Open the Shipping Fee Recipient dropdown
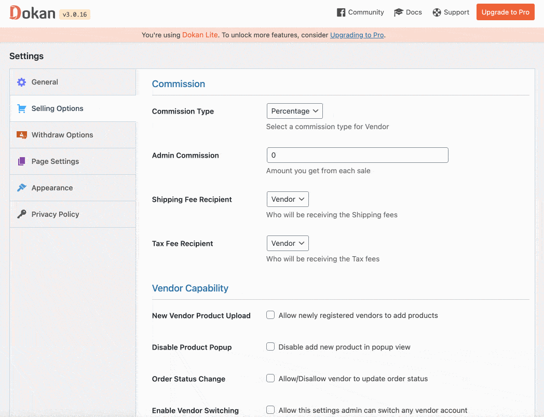The height and width of the screenshot is (417, 544). [x=288, y=199]
